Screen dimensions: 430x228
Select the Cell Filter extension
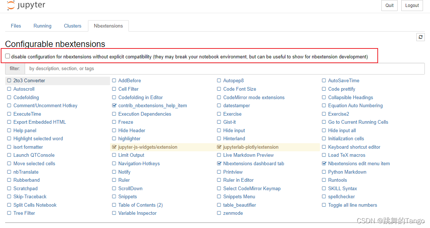tap(128, 89)
